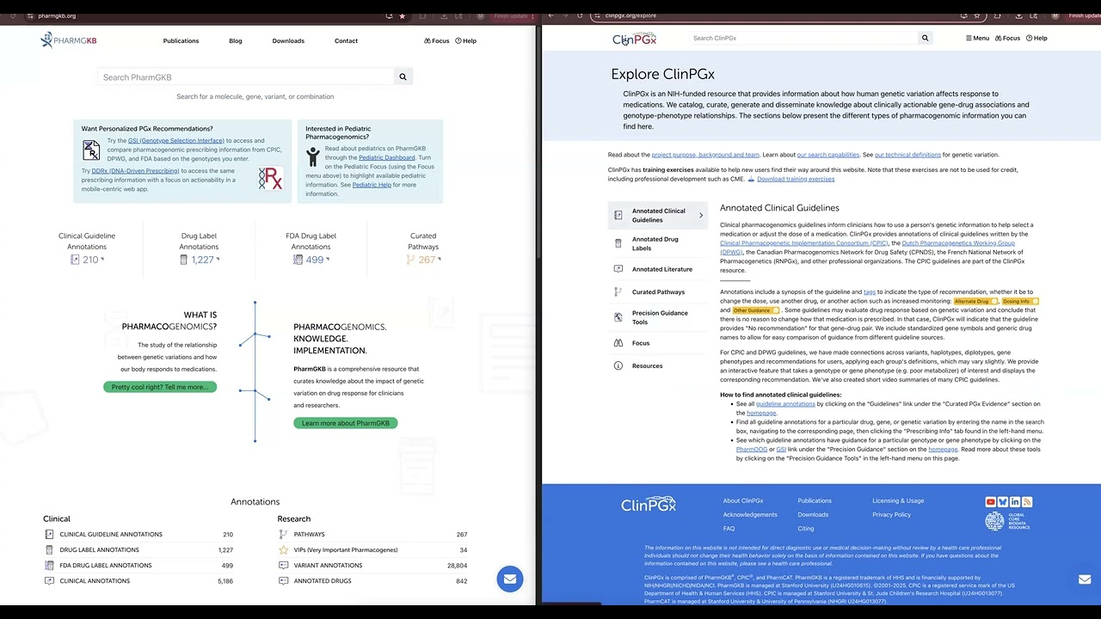The image size is (1101, 619).
Task: Open Contact in PharmGKB navigation
Action: (x=346, y=40)
